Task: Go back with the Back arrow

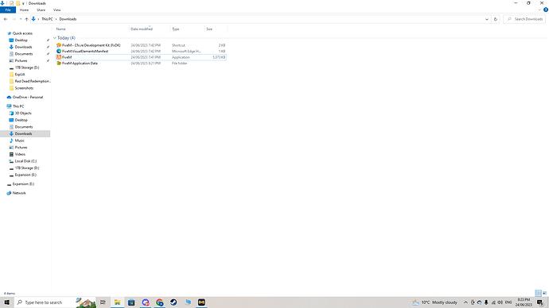Action: pyautogui.click(x=6, y=19)
